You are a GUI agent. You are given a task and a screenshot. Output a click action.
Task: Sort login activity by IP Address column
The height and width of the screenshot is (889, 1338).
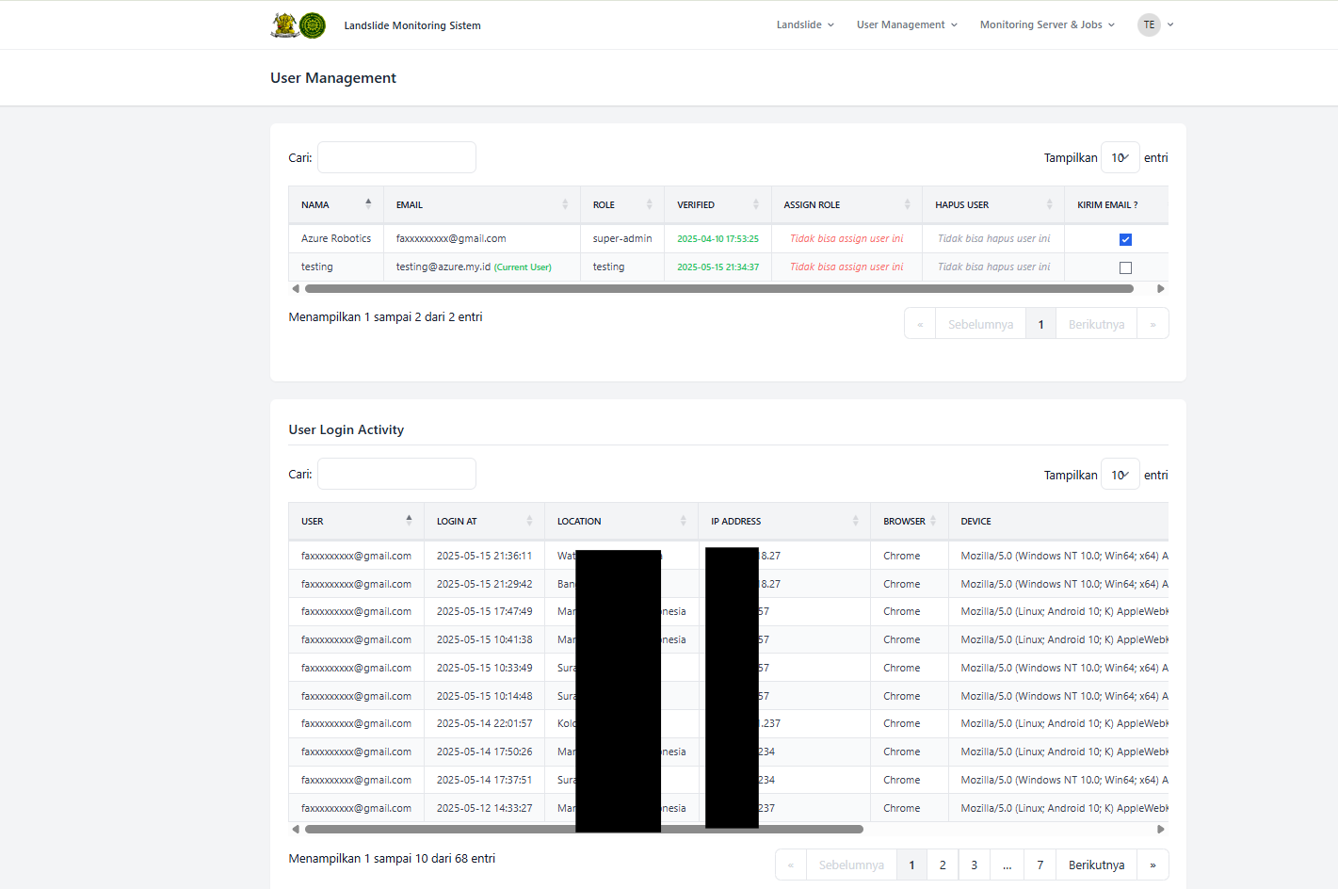(x=783, y=521)
